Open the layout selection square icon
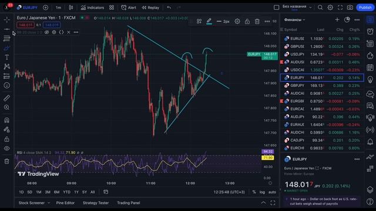This screenshot has width=376, height=211. pyautogui.click(x=276, y=8)
